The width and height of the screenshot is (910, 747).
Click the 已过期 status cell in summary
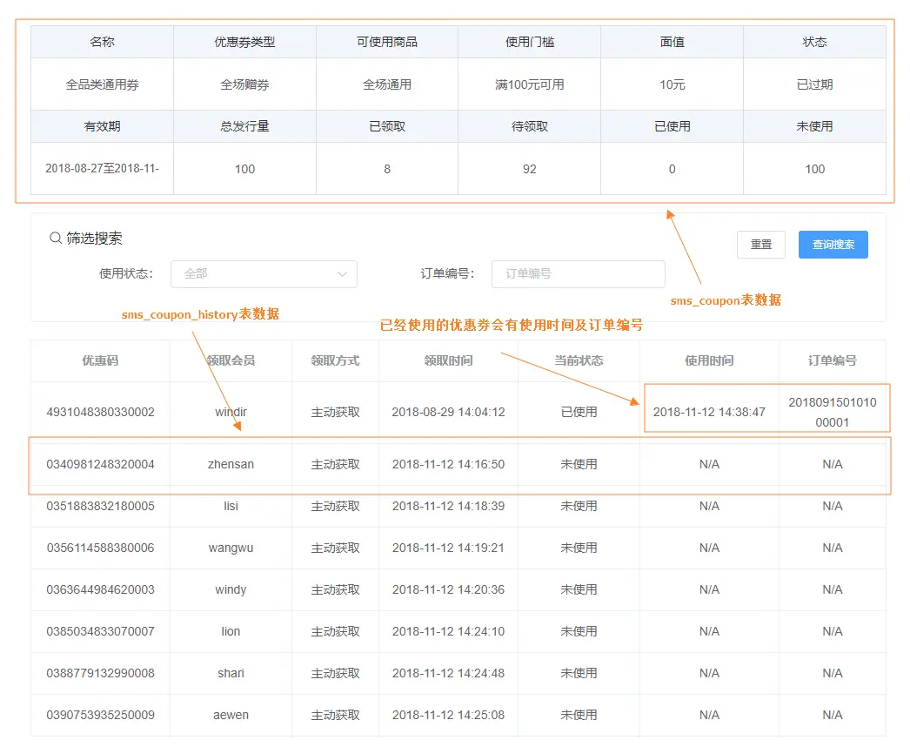815,84
